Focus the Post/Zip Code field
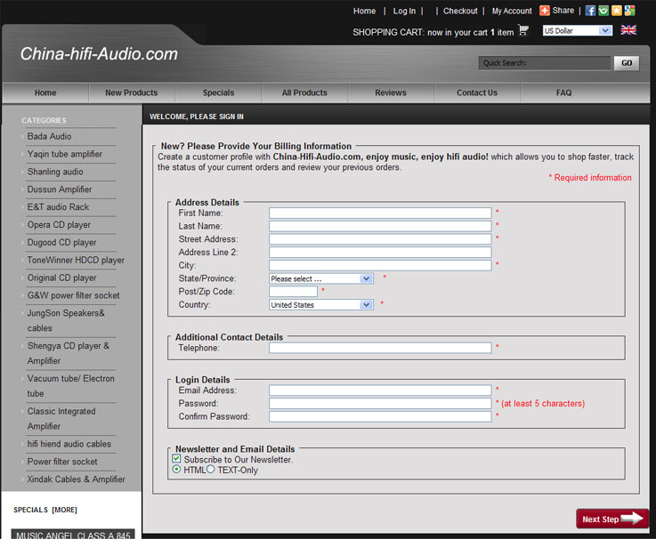656x539 pixels. coord(293,292)
